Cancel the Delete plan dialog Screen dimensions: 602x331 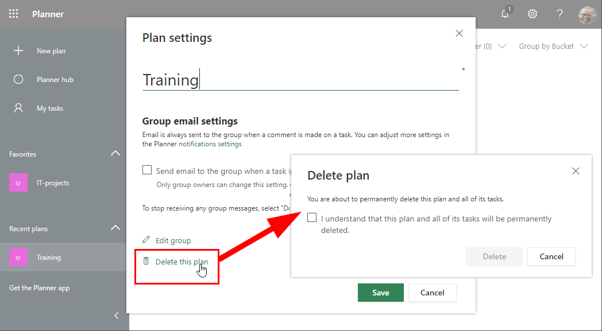(x=551, y=256)
